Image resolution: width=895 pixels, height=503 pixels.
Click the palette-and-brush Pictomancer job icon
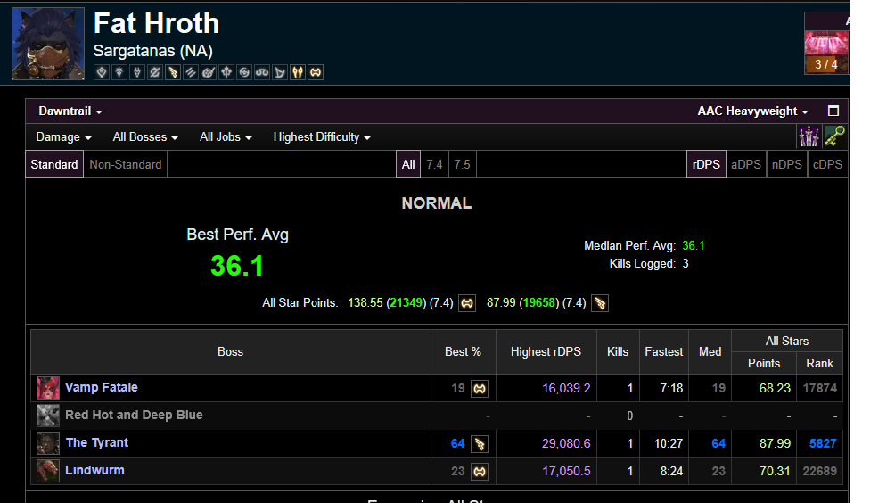click(209, 72)
